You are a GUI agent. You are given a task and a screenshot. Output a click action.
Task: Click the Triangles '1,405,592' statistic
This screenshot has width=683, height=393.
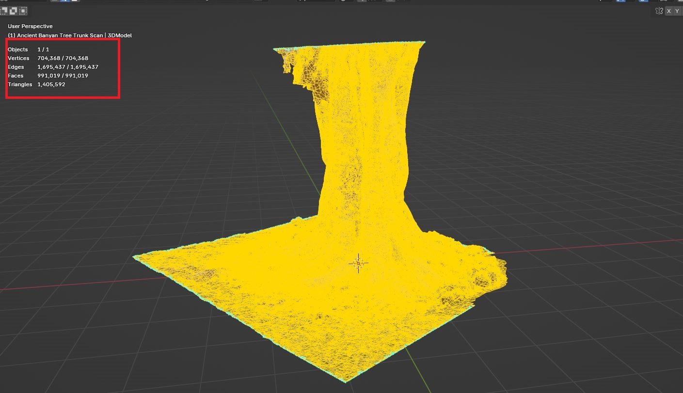click(51, 84)
